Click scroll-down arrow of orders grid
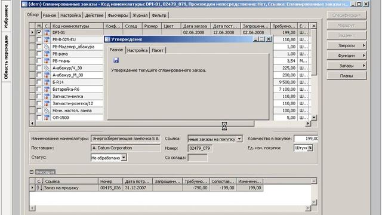The height and width of the screenshot is (215, 382). click(x=314, y=118)
